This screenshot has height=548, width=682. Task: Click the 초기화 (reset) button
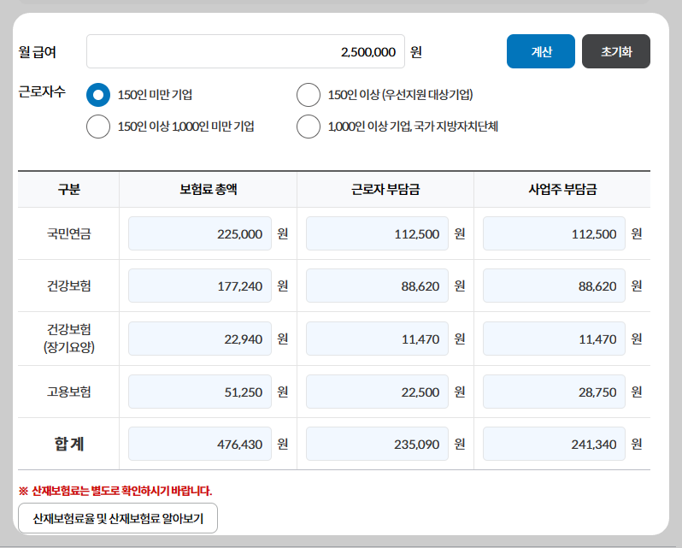tap(616, 51)
